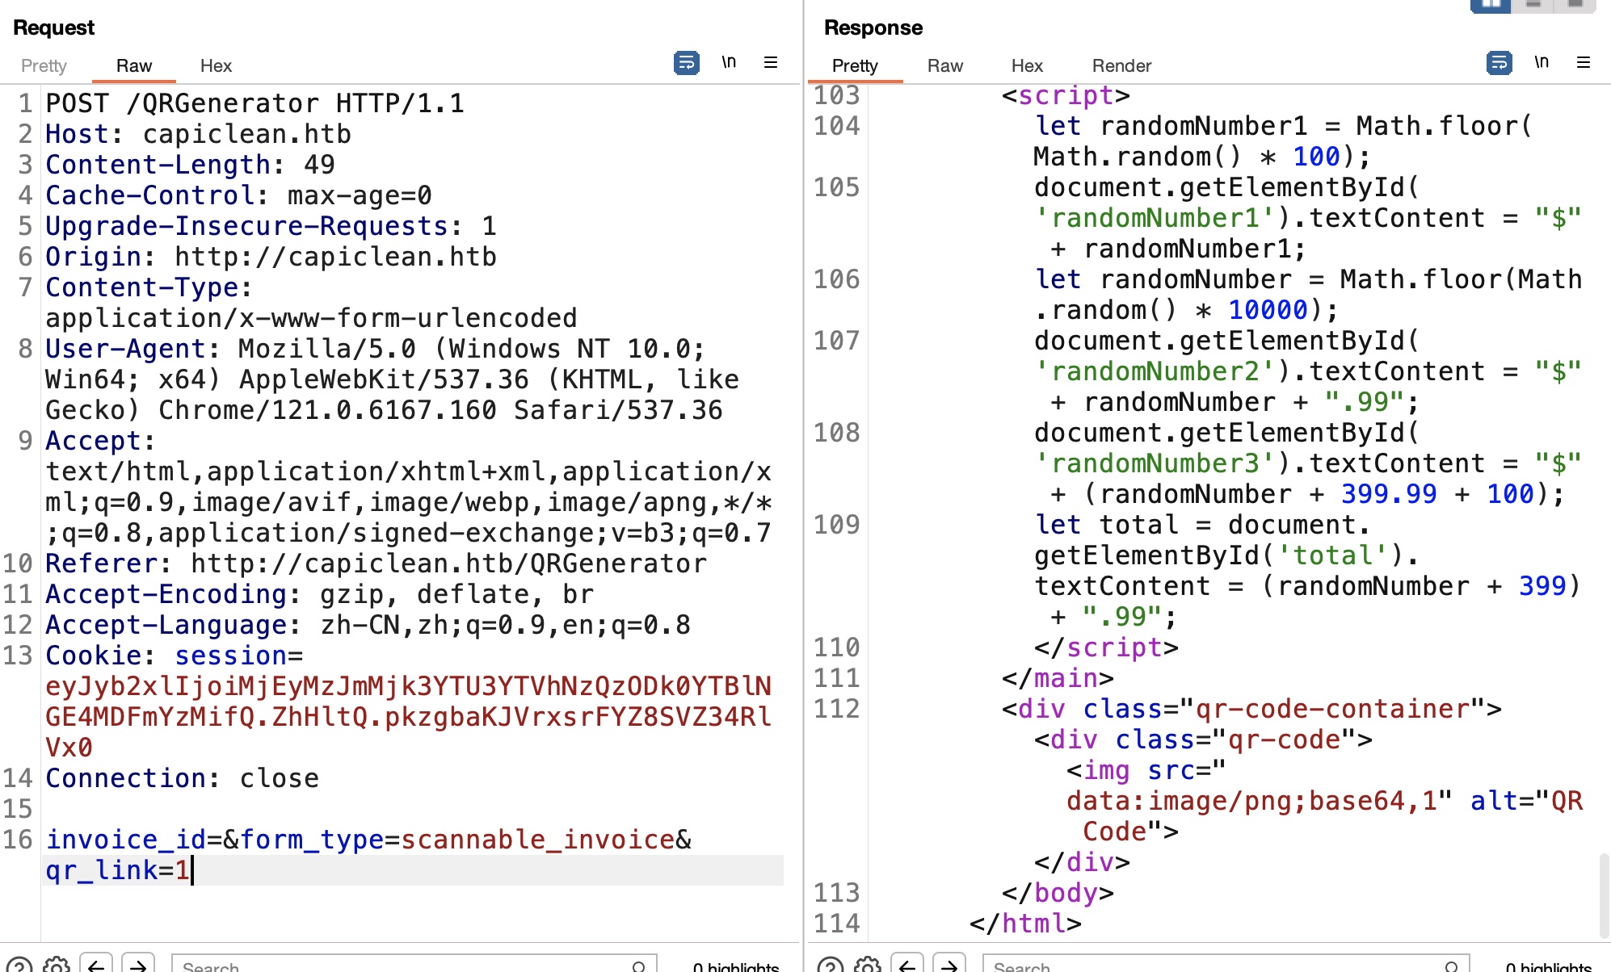Open Request search settings gear
Screen dimensions: 1611x972
click(x=57, y=966)
